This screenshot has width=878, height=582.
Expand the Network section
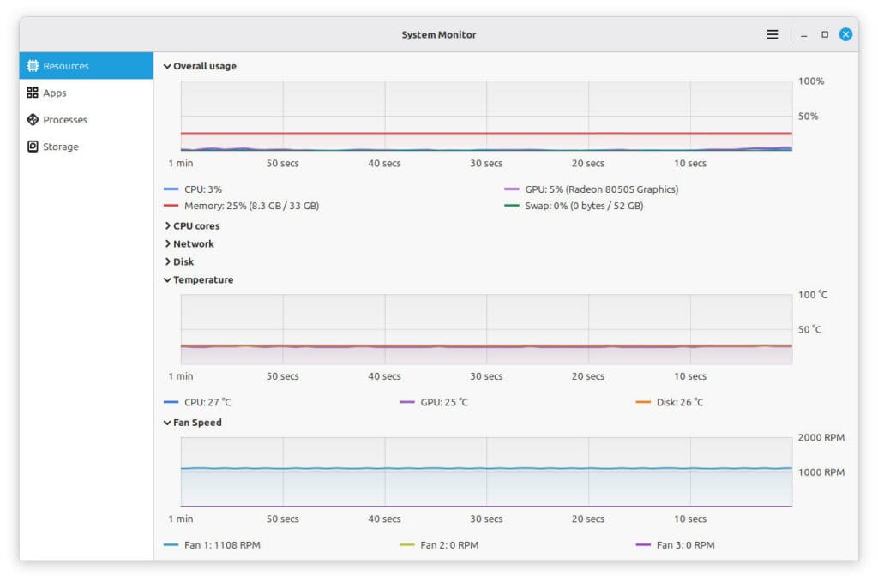click(189, 243)
